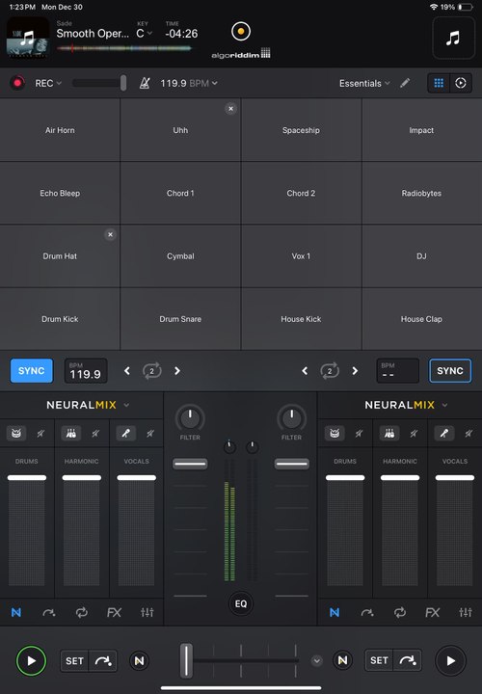Toggle left deck 2-beat loop icon

[151, 371]
